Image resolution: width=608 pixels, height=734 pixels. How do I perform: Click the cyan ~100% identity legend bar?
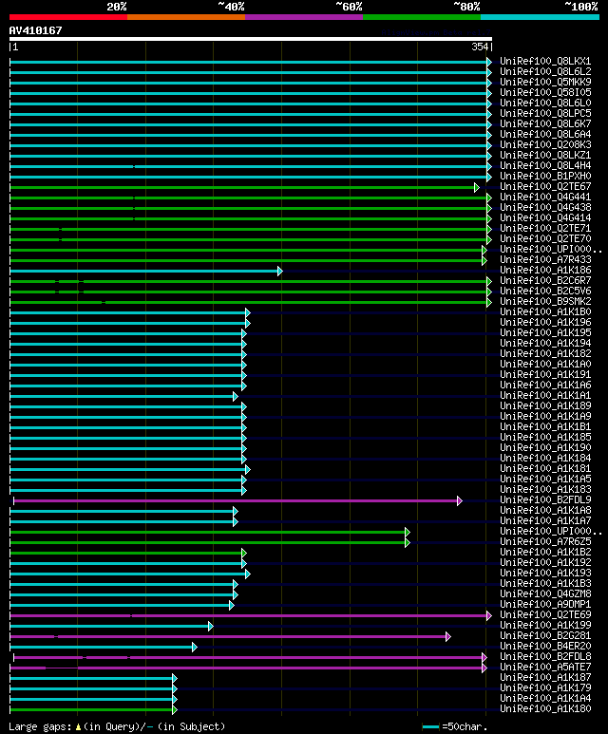tap(541, 17)
